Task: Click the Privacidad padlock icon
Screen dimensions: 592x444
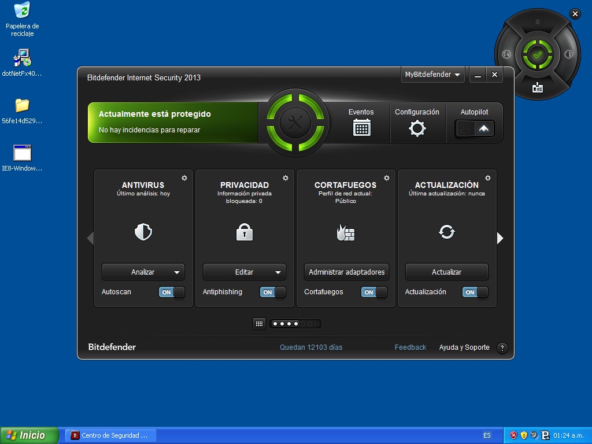Action: (x=245, y=232)
